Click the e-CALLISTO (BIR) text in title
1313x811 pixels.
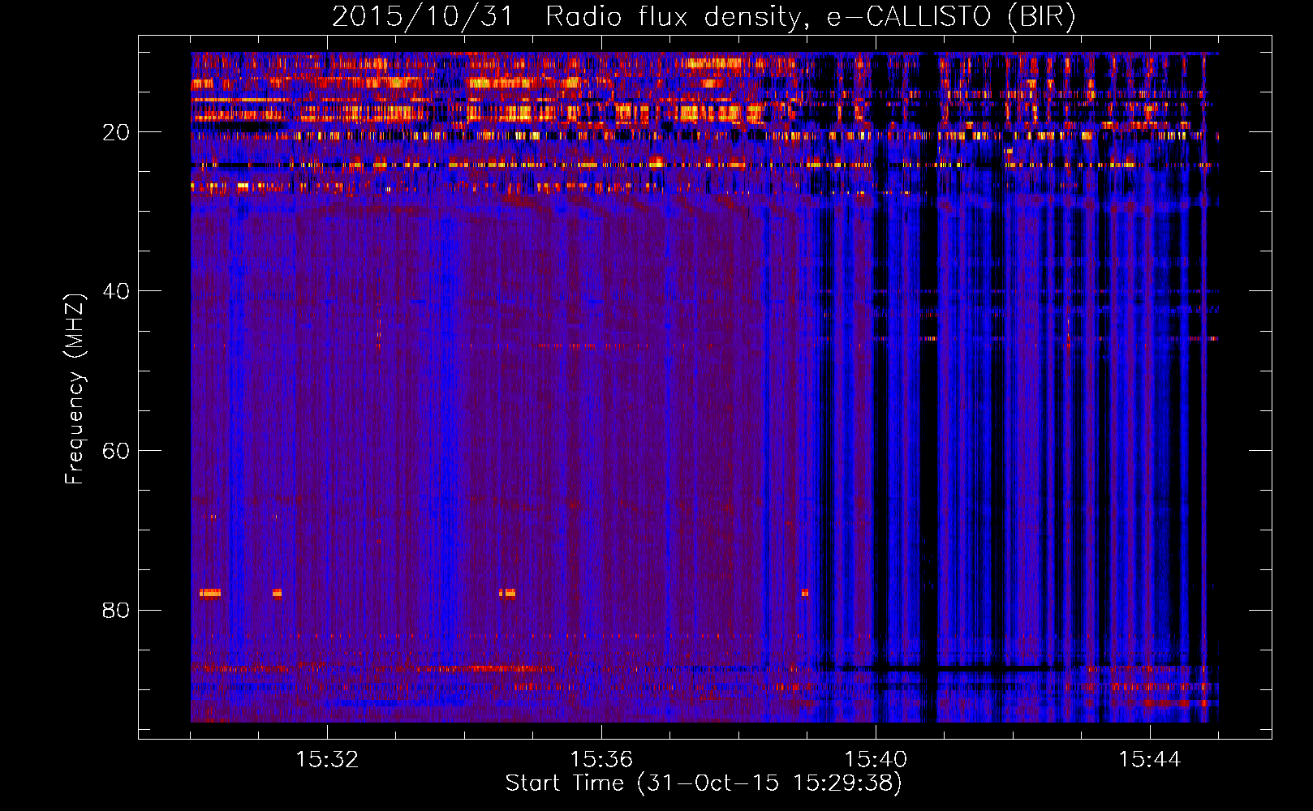(950, 17)
